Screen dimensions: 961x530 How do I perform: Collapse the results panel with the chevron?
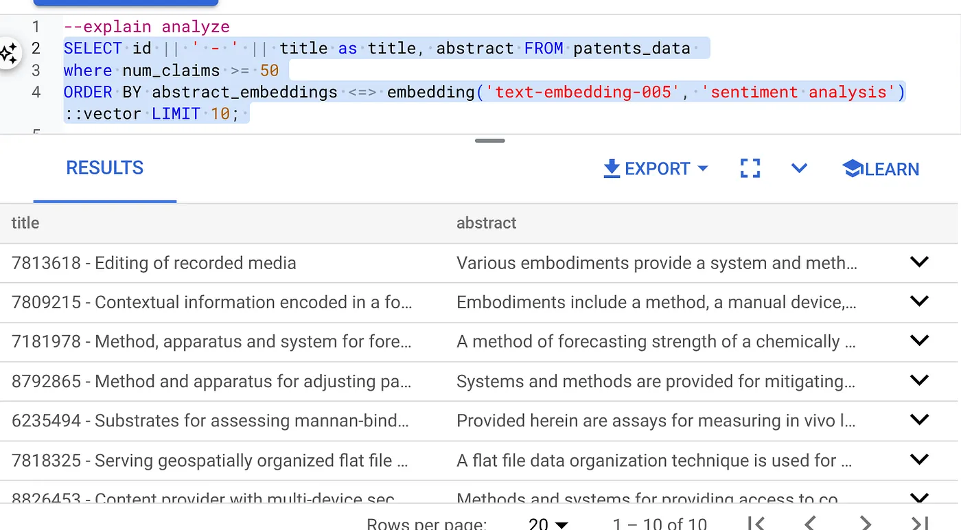799,168
